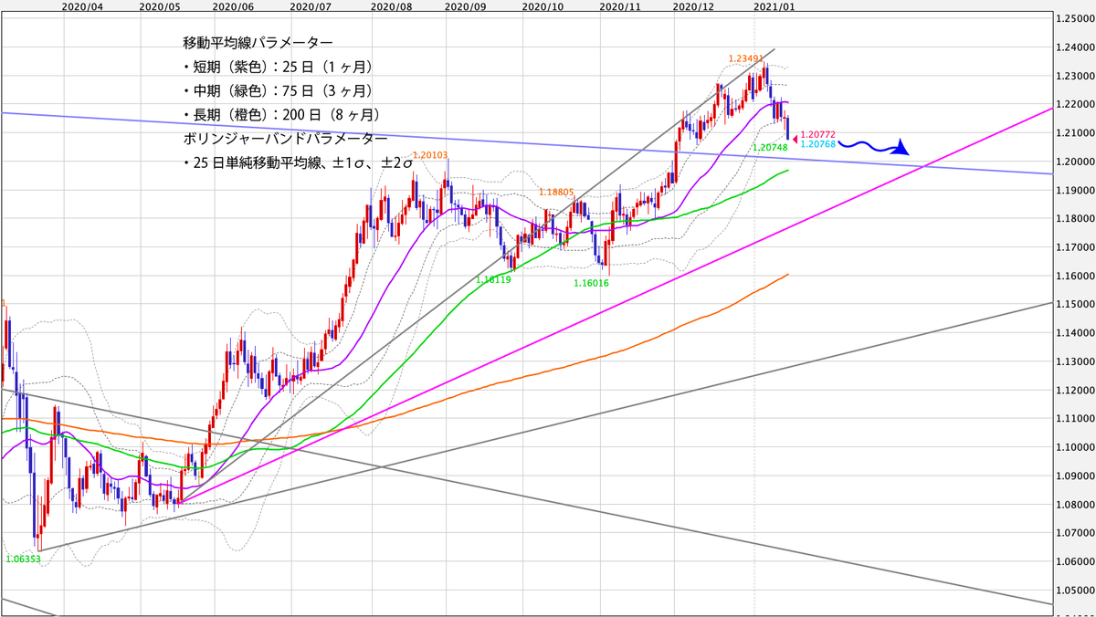This screenshot has height=617, width=1096.
Task: Click the 1.06353 low price annotation
Action: [x=23, y=559]
